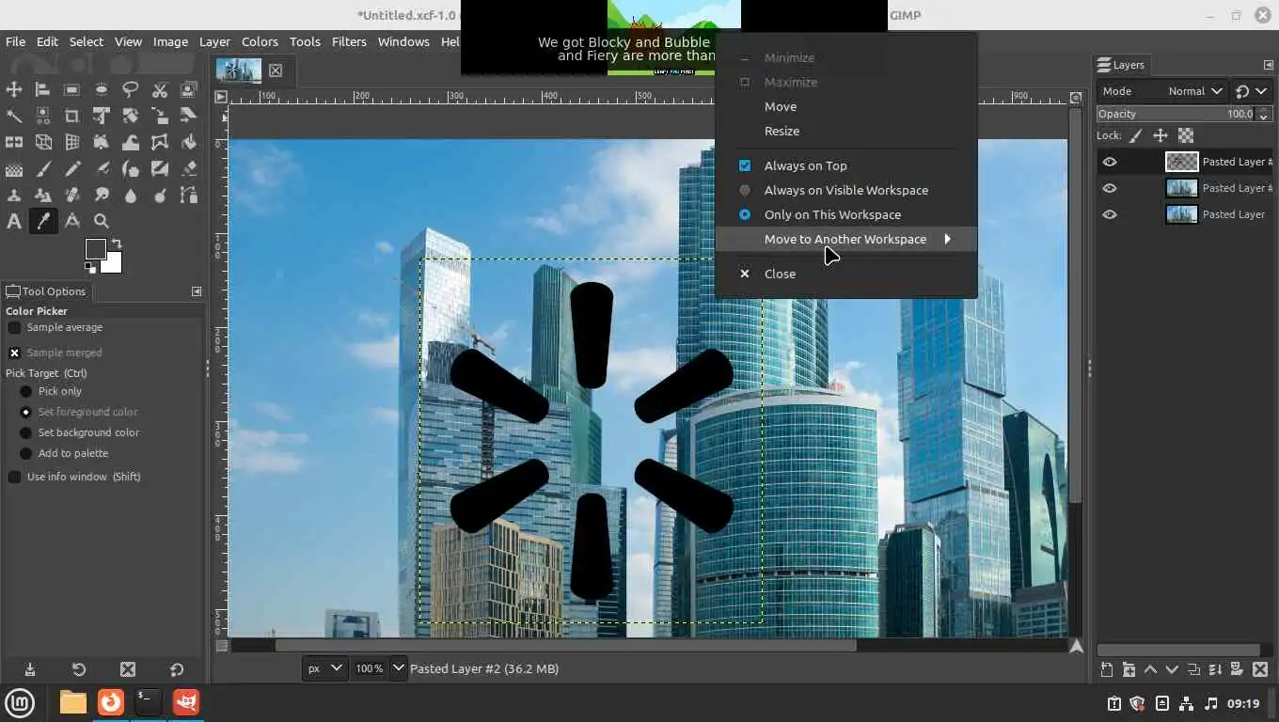Open the Layers panel tab configuration menu
This screenshot has width=1279, height=722.
click(x=1268, y=65)
